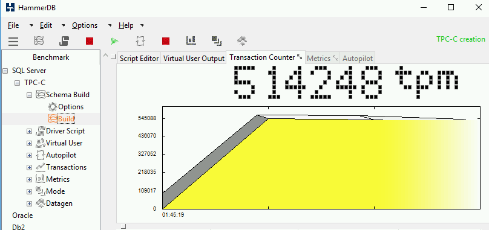This screenshot has height=230, width=489.
Task: Click the Benchmark panel header
Action: [x=51, y=57]
